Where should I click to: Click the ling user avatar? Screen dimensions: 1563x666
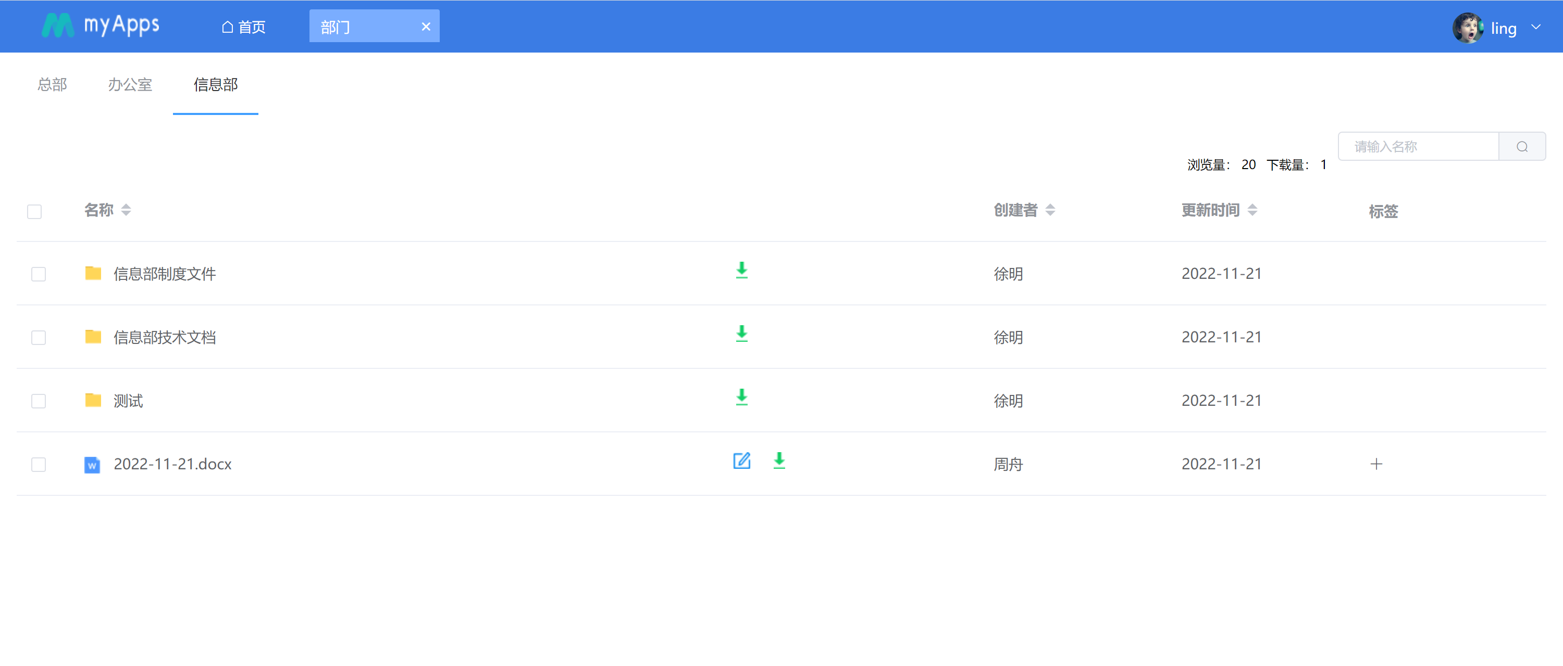pyautogui.click(x=1467, y=28)
